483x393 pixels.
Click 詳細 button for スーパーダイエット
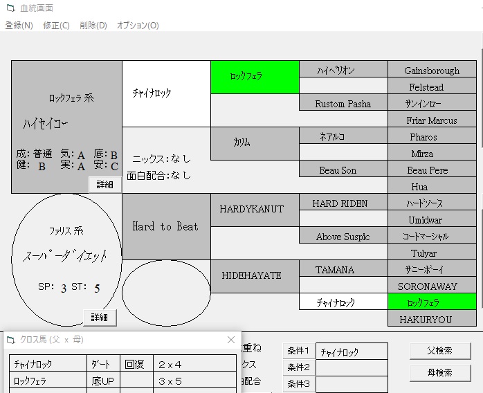[x=100, y=317]
